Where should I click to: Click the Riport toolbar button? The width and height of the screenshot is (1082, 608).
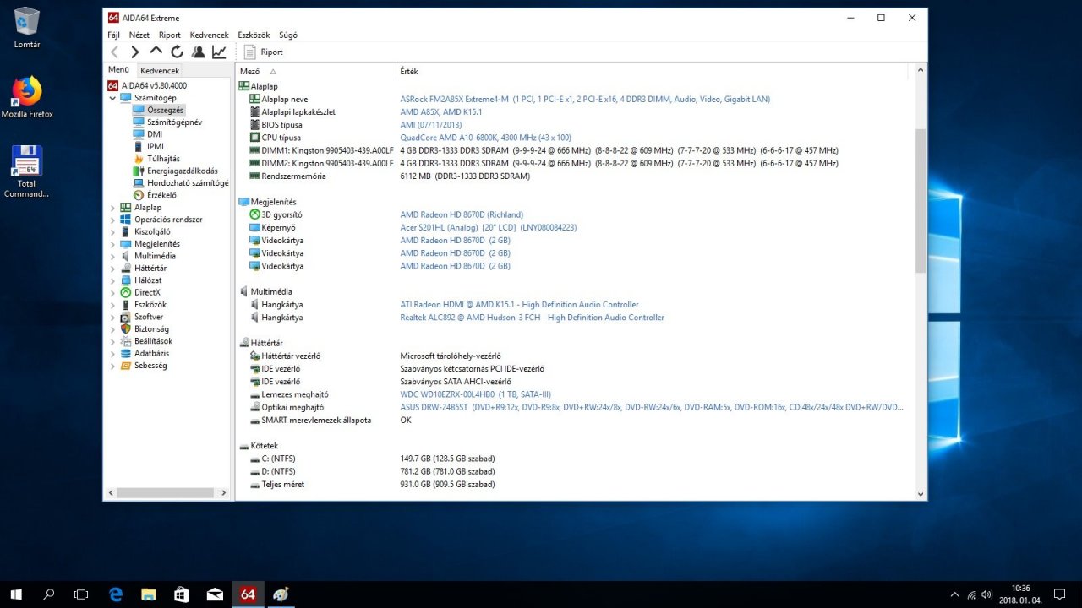(264, 52)
